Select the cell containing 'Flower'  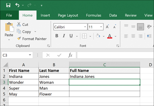(54, 94)
